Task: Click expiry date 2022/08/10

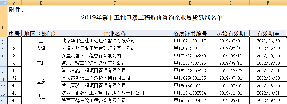Action: click(x=268, y=63)
